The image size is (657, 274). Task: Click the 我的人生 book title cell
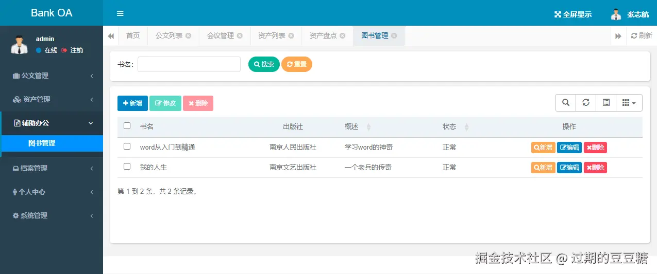154,167
